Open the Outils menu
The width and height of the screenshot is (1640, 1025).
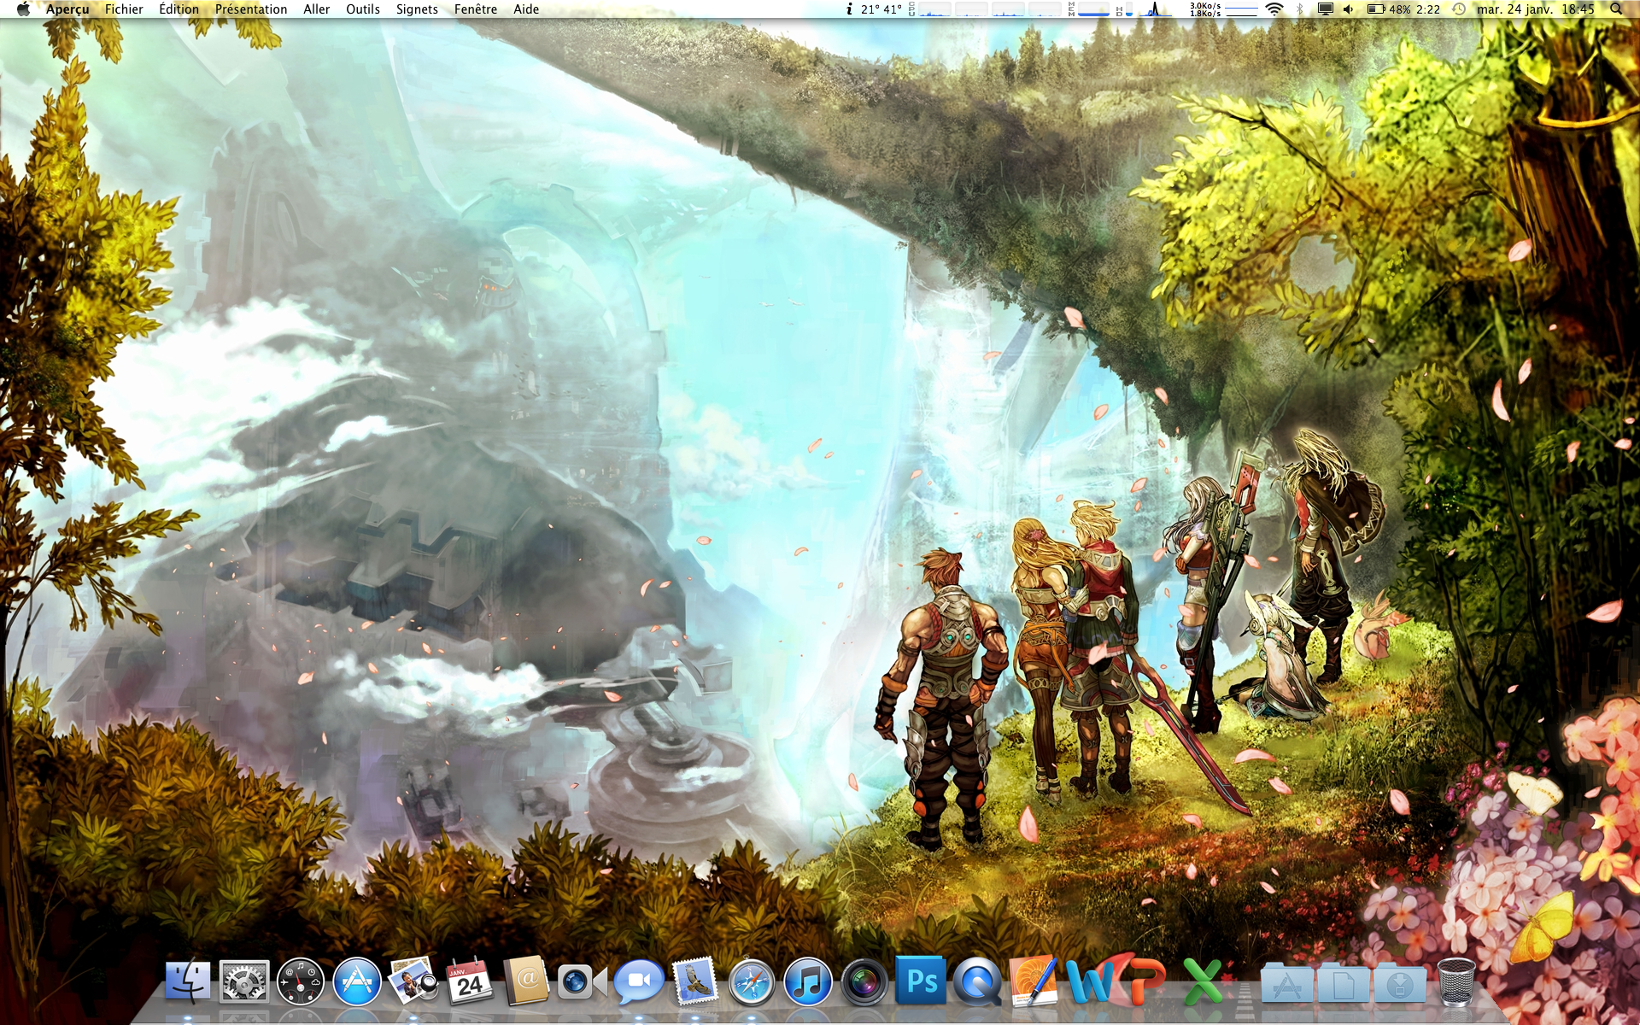tap(362, 9)
